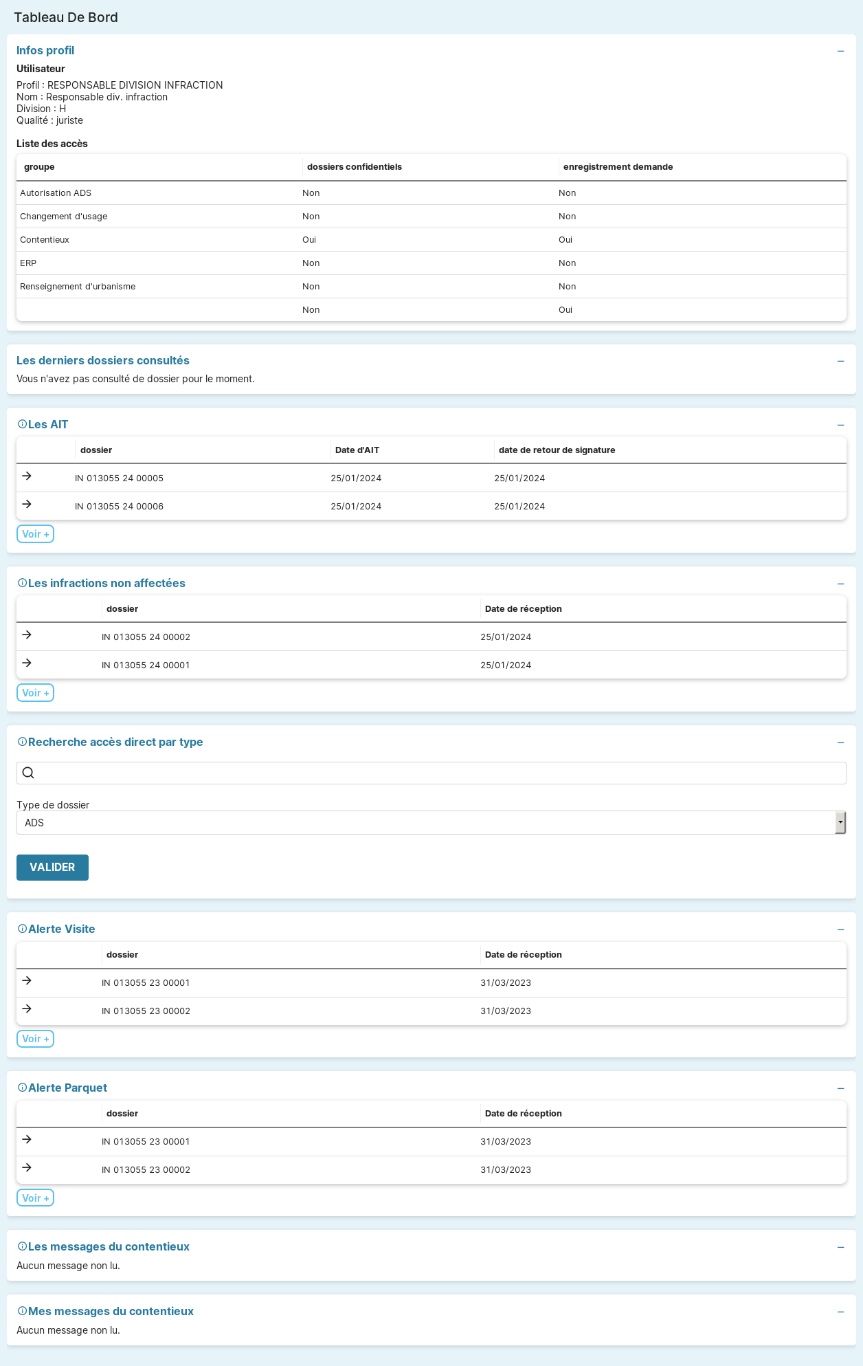
Task: Open Alerte Visite dossier 23 00001 arrow
Action: point(27,980)
